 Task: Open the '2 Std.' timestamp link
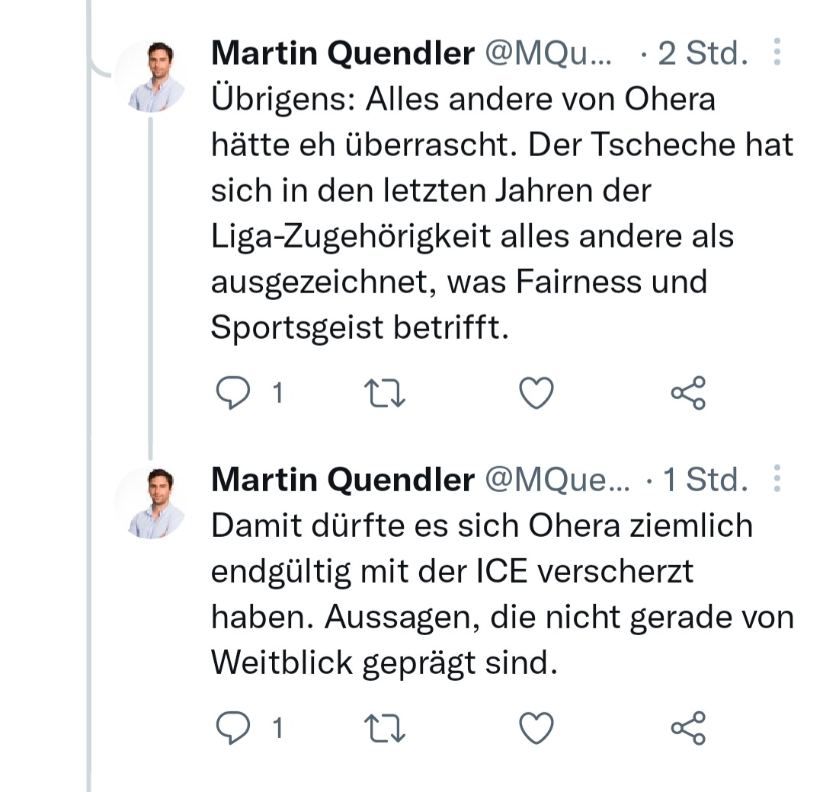[x=703, y=53]
